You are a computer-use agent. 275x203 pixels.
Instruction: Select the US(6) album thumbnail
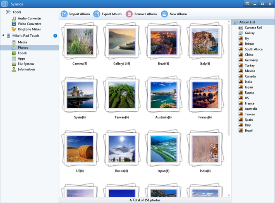pyautogui.click(x=80, y=149)
